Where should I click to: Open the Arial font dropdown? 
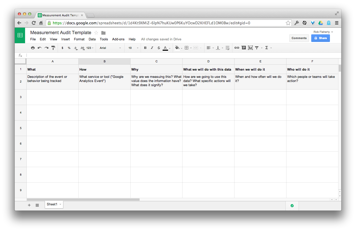110,48
